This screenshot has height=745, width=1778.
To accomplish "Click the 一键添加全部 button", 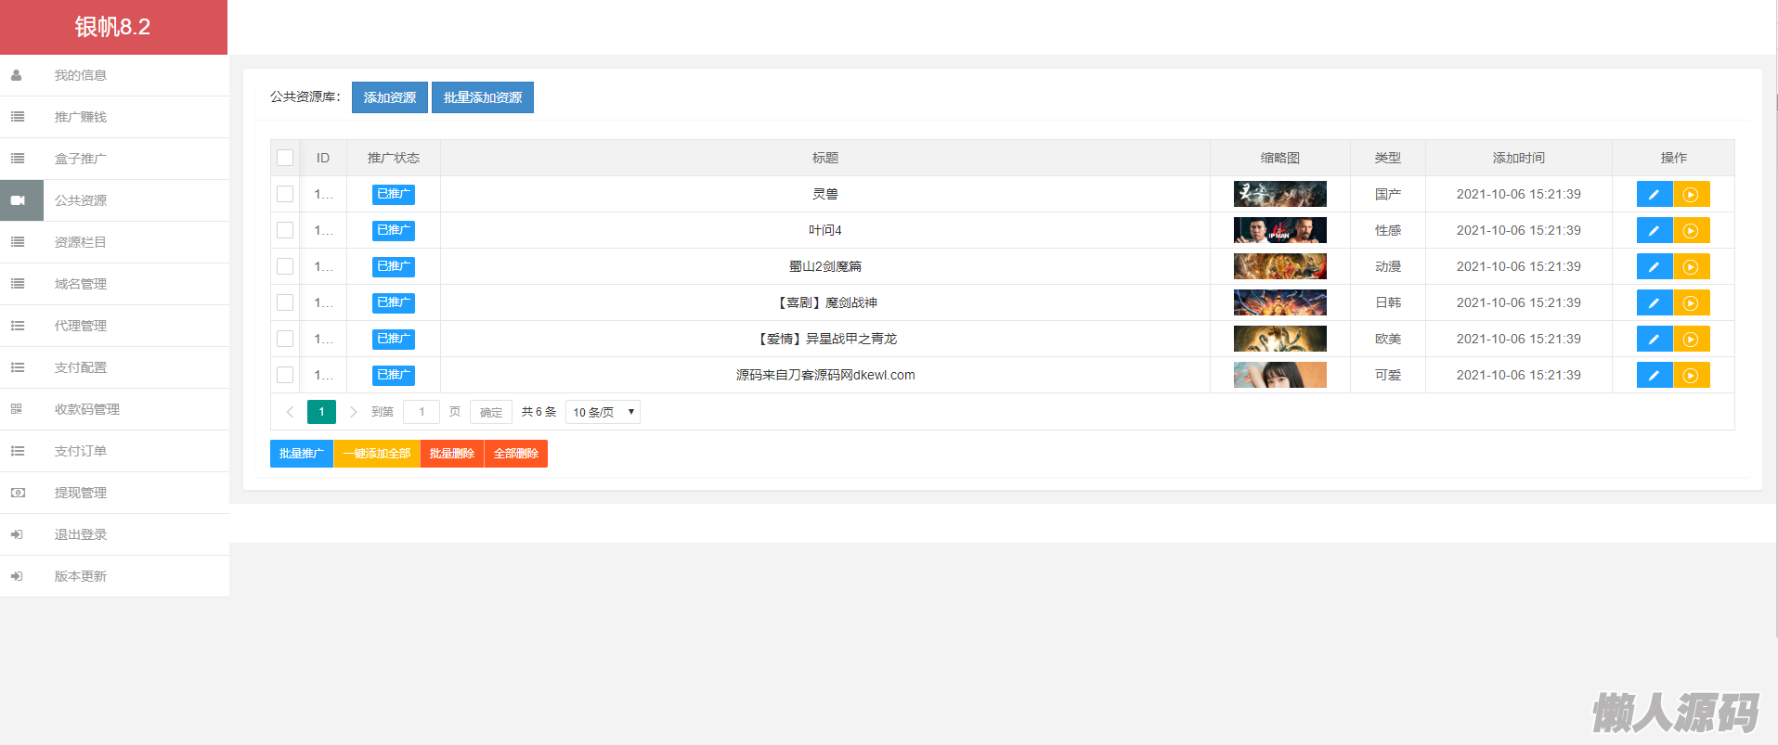I will coord(377,454).
